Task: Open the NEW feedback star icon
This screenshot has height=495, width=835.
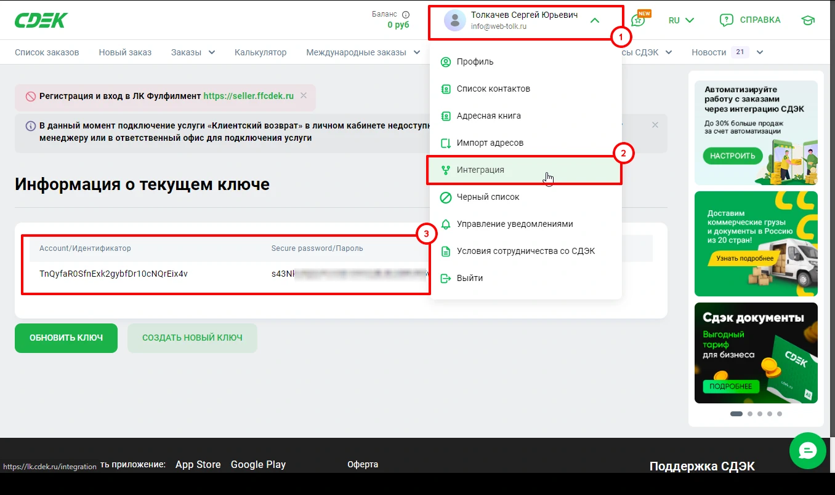Action: [639, 20]
